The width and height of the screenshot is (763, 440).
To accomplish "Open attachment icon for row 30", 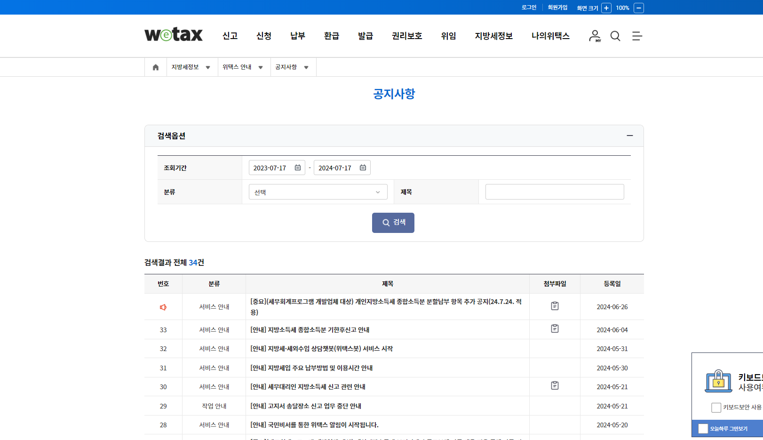I will (555, 385).
